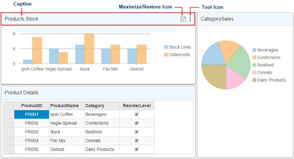Toggle the ReorderLevel checkbox for Ikura
The width and height of the screenshot is (294, 159).
(x=137, y=132)
